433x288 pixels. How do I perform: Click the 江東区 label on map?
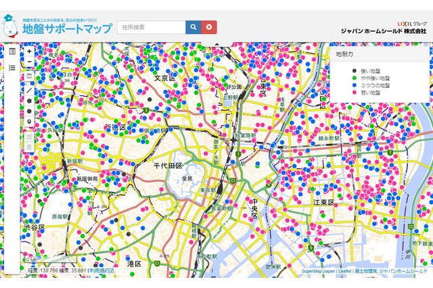click(323, 203)
